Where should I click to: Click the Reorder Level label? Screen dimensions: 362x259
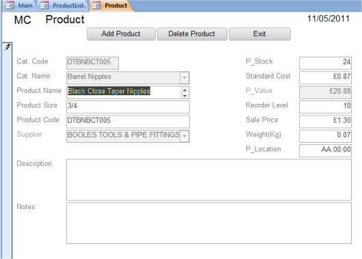click(266, 105)
